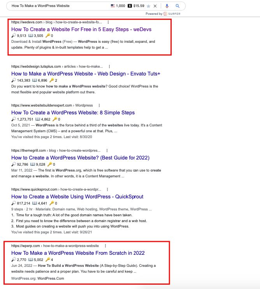Click the book icon beside 5,002
Screen dimensions: 260x289
point(31,259)
